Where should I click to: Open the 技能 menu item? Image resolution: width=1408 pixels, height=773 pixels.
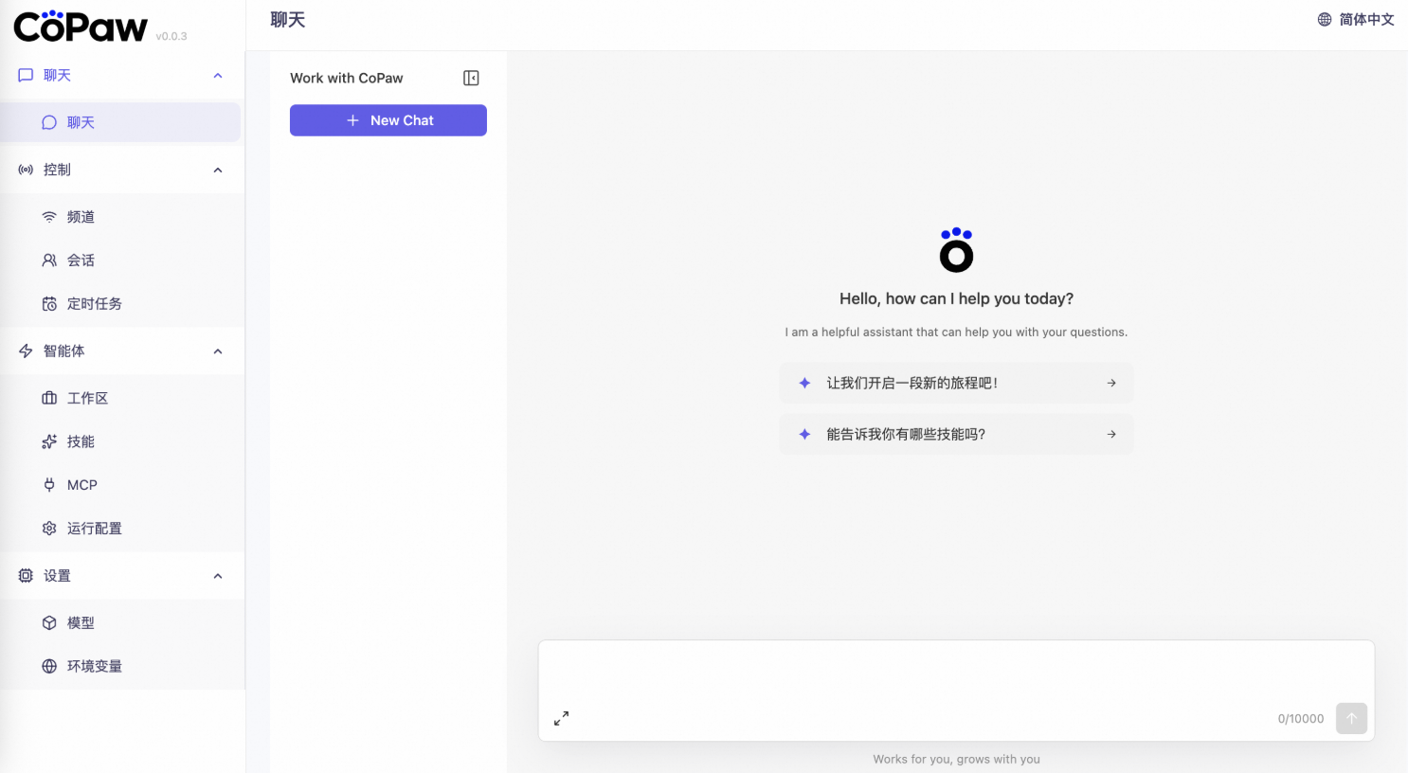click(x=120, y=441)
